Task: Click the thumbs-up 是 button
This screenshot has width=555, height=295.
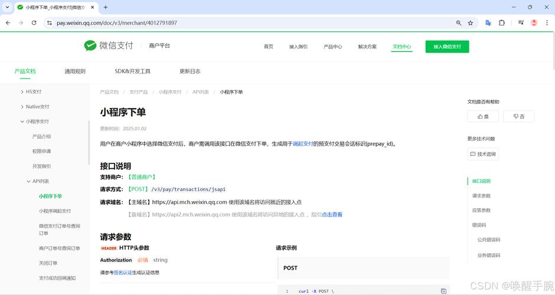Action: 483,116
